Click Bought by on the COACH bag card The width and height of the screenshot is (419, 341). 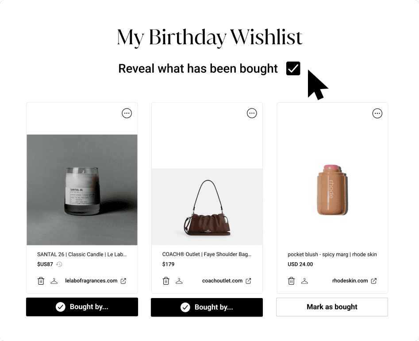pos(207,307)
